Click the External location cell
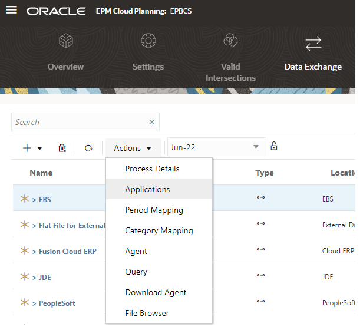 tap(338, 225)
